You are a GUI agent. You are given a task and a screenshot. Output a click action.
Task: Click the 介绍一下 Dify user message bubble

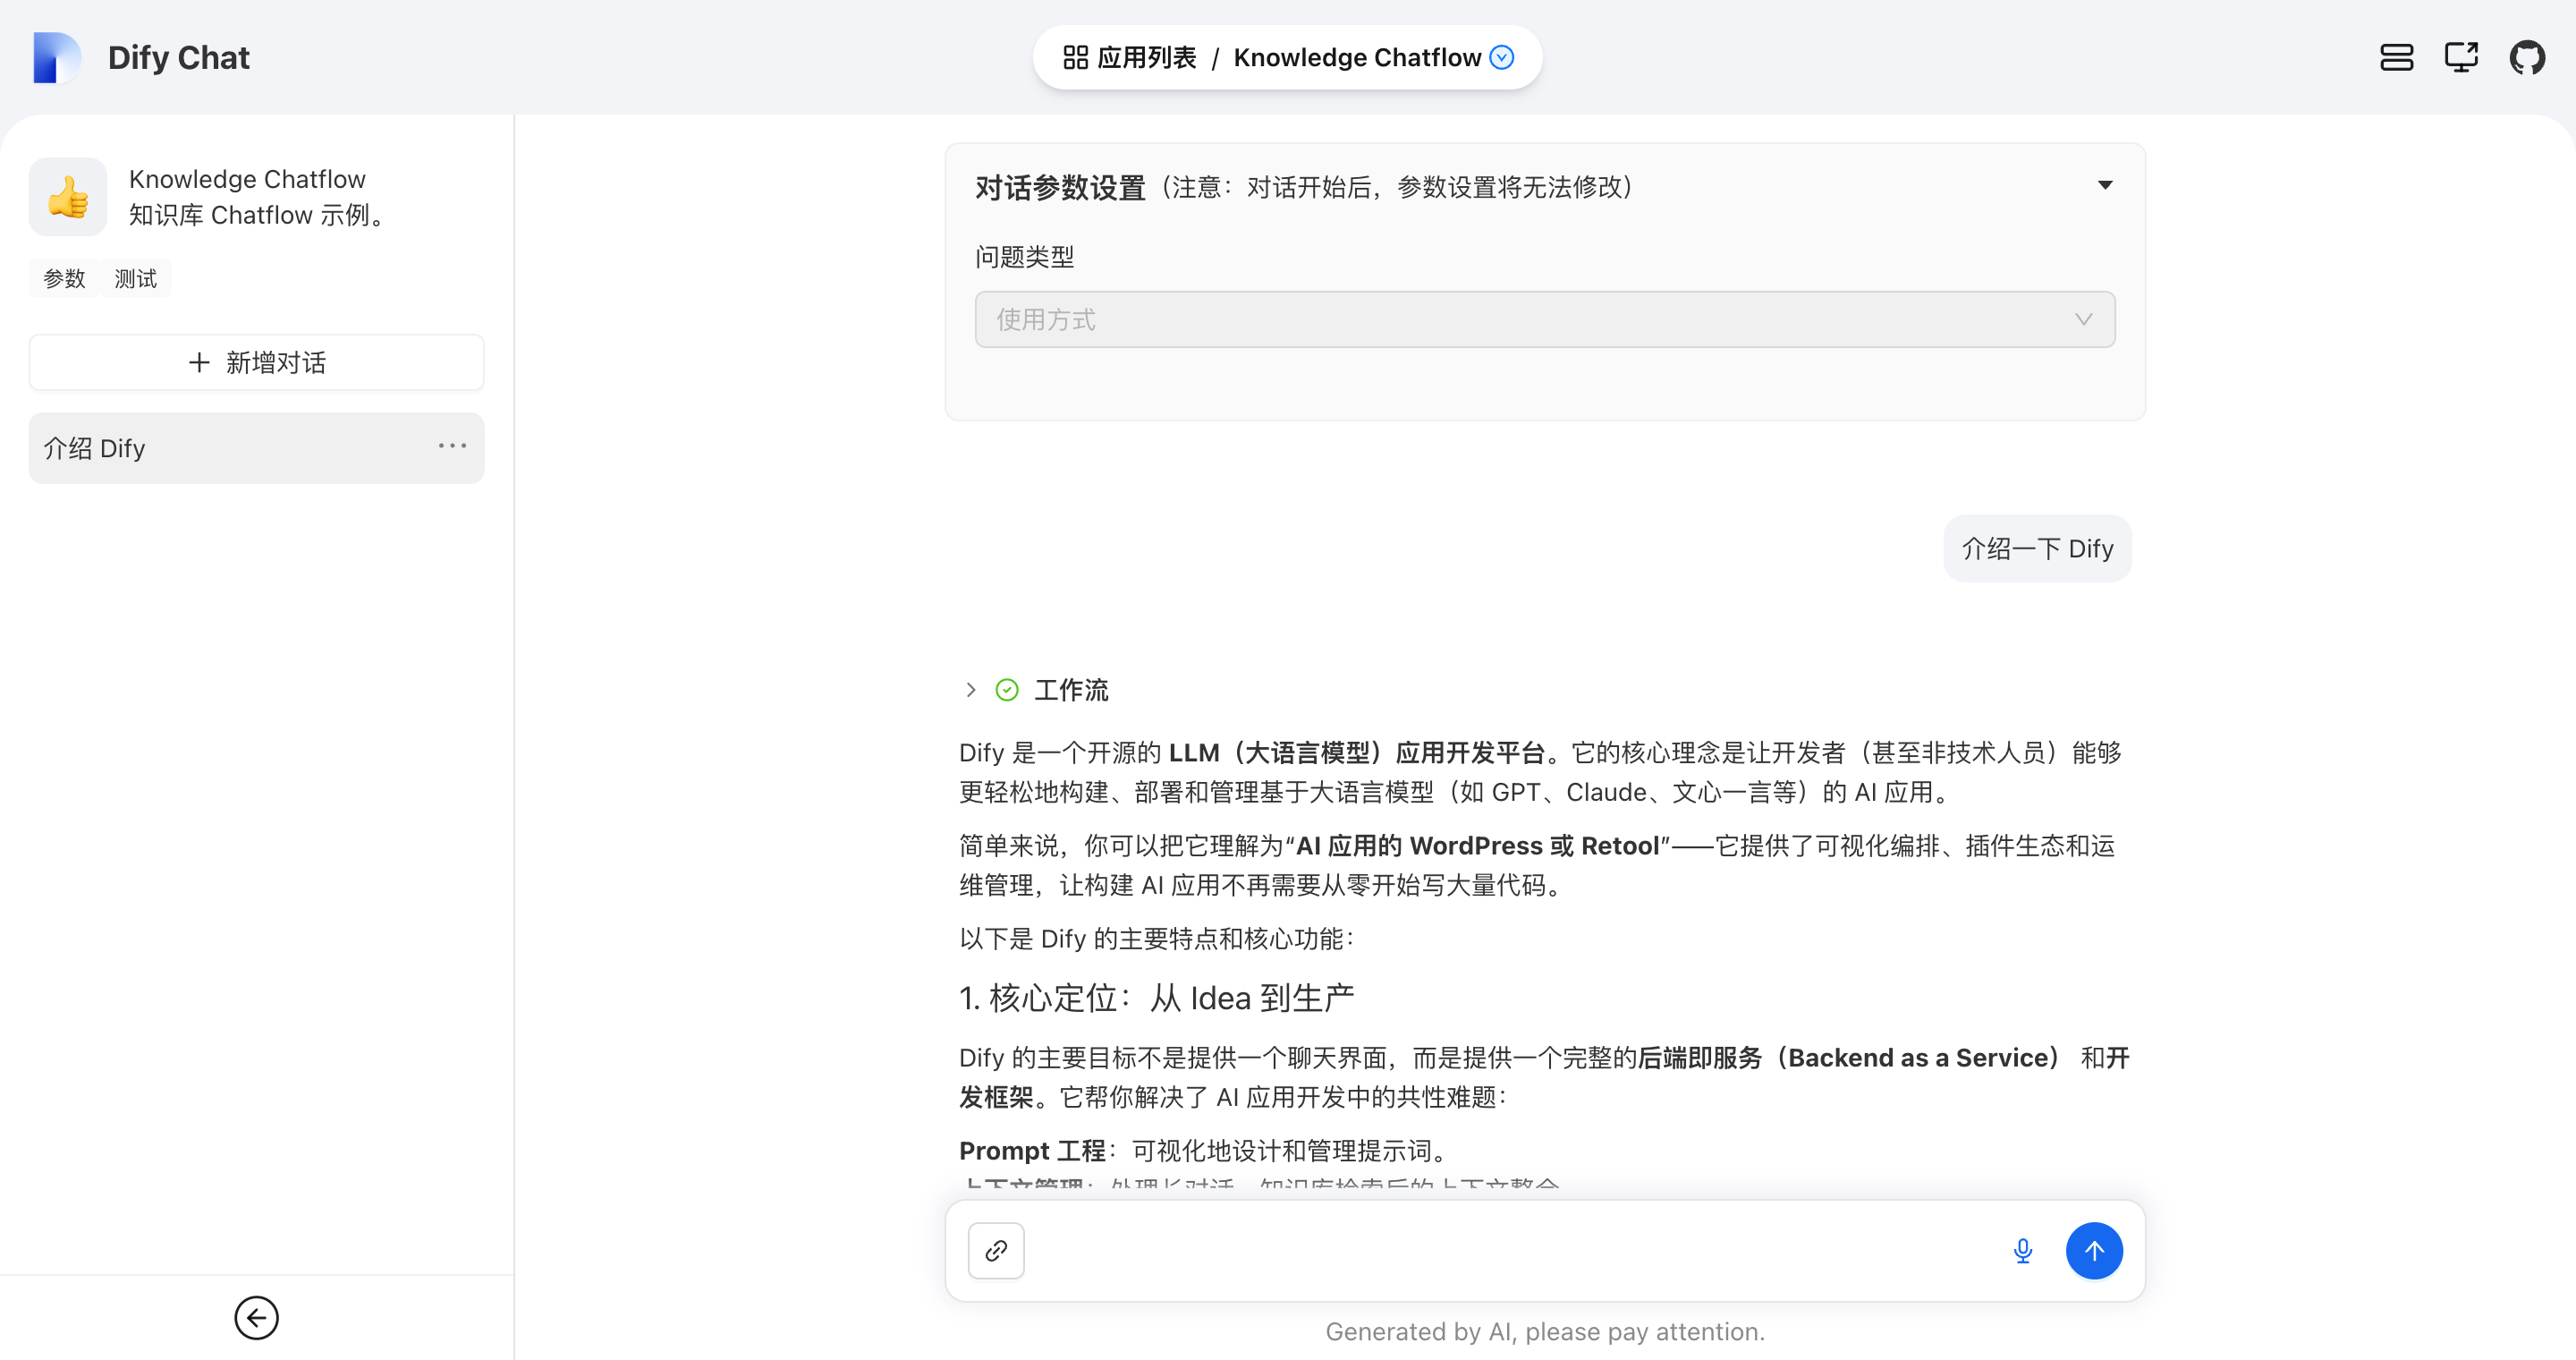pos(2037,548)
